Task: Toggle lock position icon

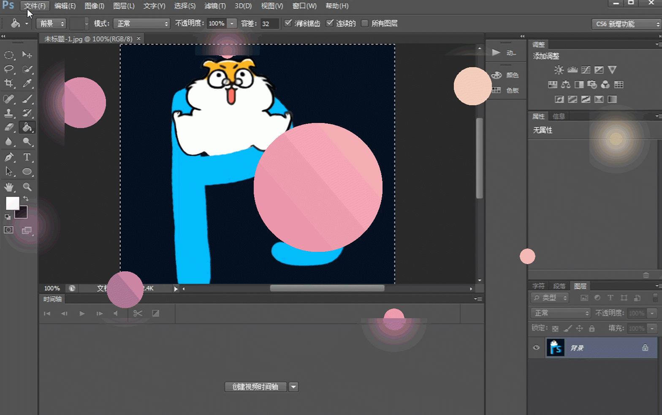Action: pos(580,328)
